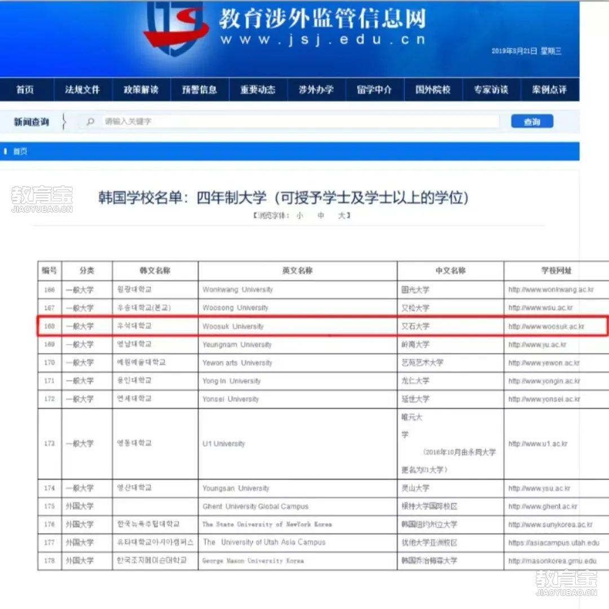Click the magnifier icon in the search bar
This screenshot has height=609, width=609.
(x=90, y=122)
